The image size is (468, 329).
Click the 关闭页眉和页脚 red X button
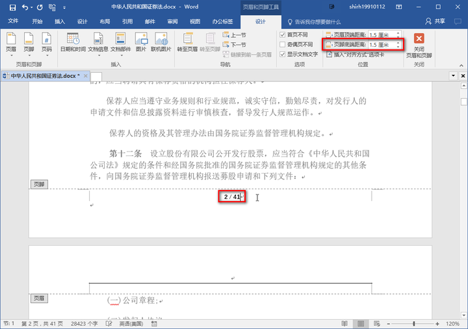419,39
